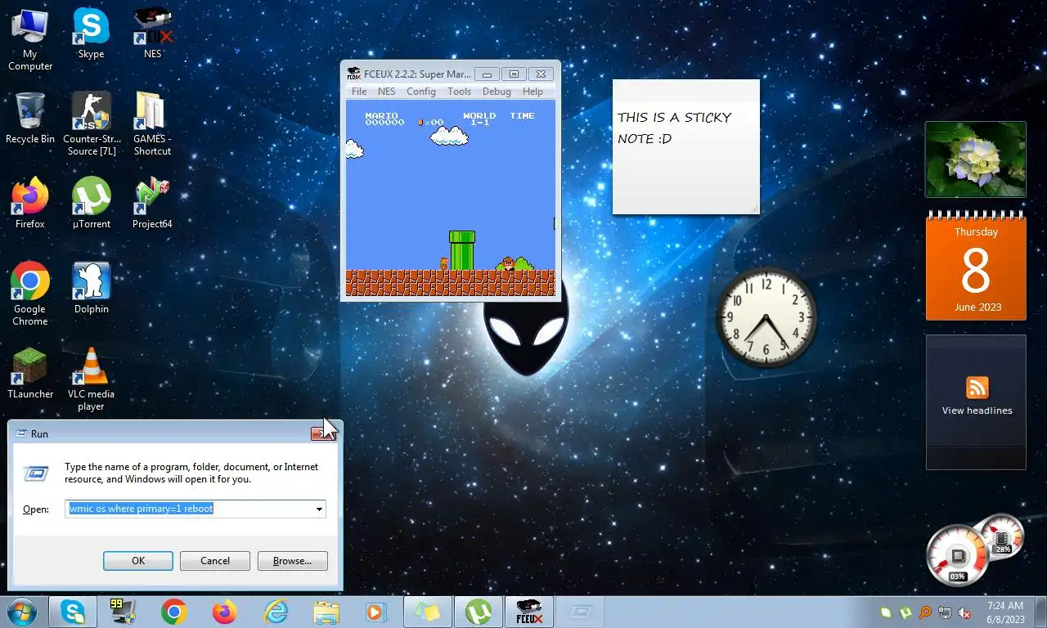Launch Internet Explorer from the taskbar
Viewport: 1047px width, 628px height.
tap(276, 612)
